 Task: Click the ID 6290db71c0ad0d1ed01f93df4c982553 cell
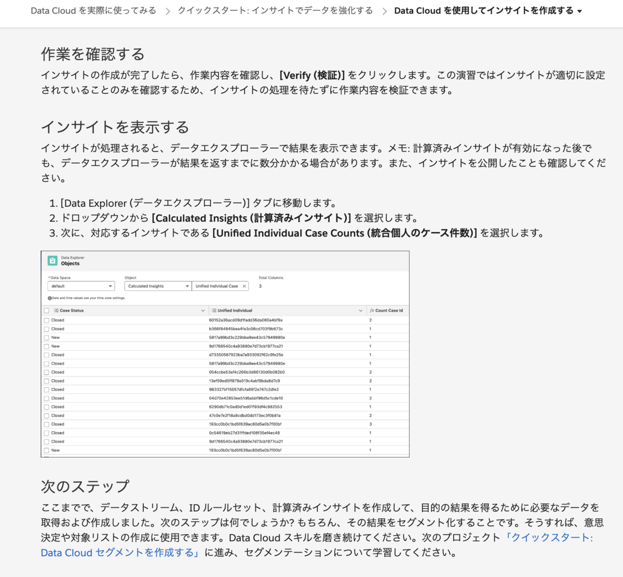pos(246,407)
